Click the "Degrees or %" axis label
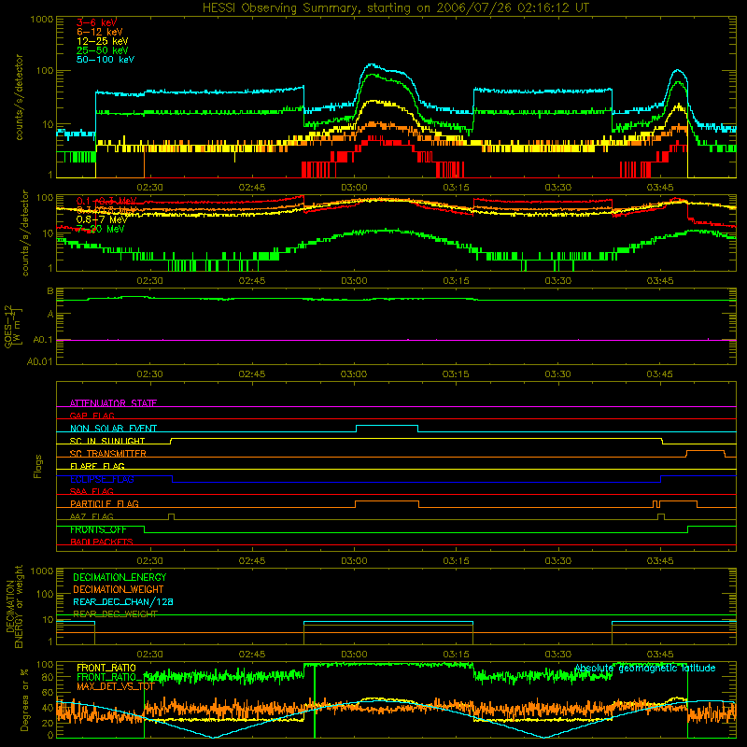The height and width of the screenshot is (747, 747). point(24,699)
